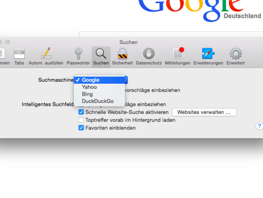Click the Websites verwalten button
263x198 pixels.
[204, 112]
